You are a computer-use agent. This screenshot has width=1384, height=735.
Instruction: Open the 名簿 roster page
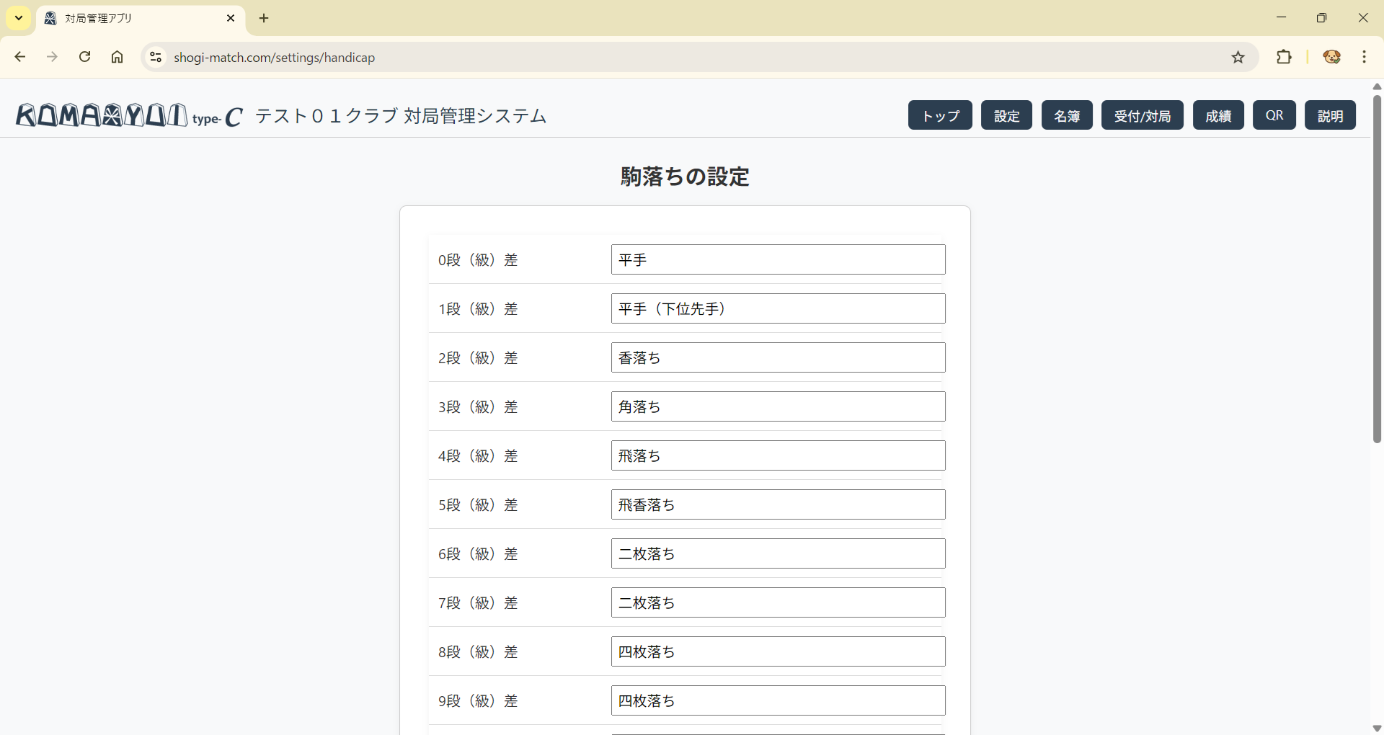[x=1067, y=115]
